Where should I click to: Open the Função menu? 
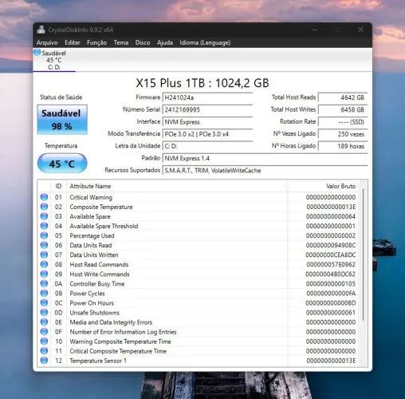96,42
